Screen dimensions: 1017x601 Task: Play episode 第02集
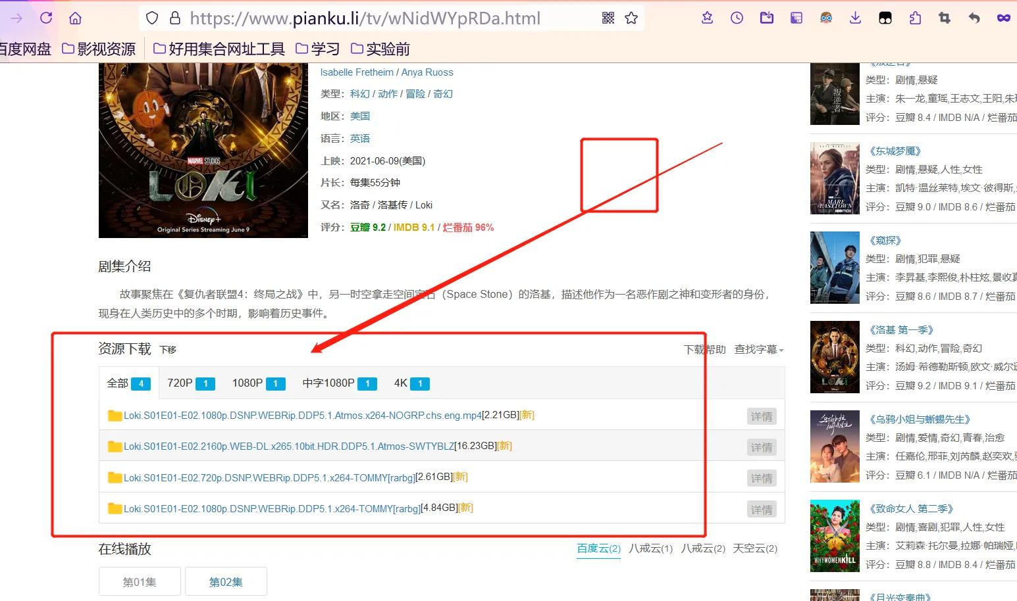226,581
